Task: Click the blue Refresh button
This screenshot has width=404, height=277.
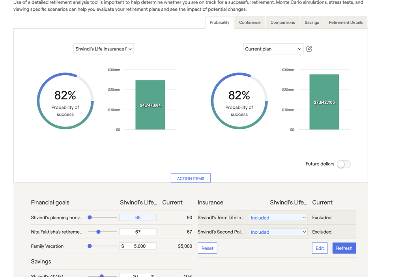Action: click(344, 248)
